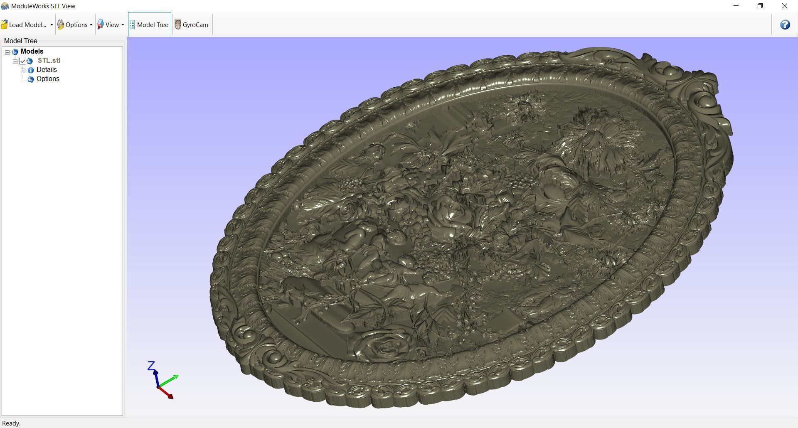Open the Options toolbar dropdown arrow

coord(91,25)
